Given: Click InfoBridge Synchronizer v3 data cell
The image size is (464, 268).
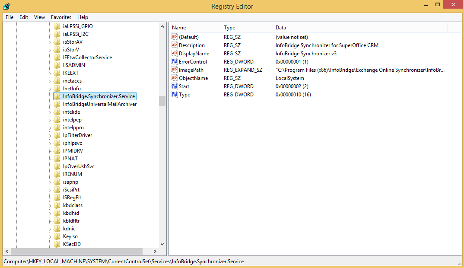Looking at the screenshot, I should (x=306, y=53).
